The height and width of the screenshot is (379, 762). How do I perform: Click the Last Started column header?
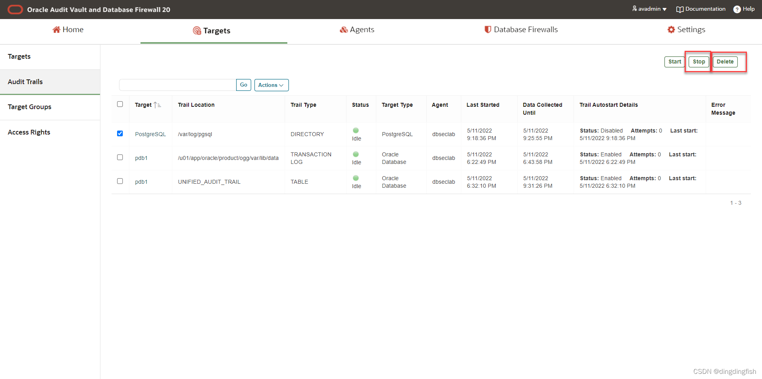[x=483, y=105]
